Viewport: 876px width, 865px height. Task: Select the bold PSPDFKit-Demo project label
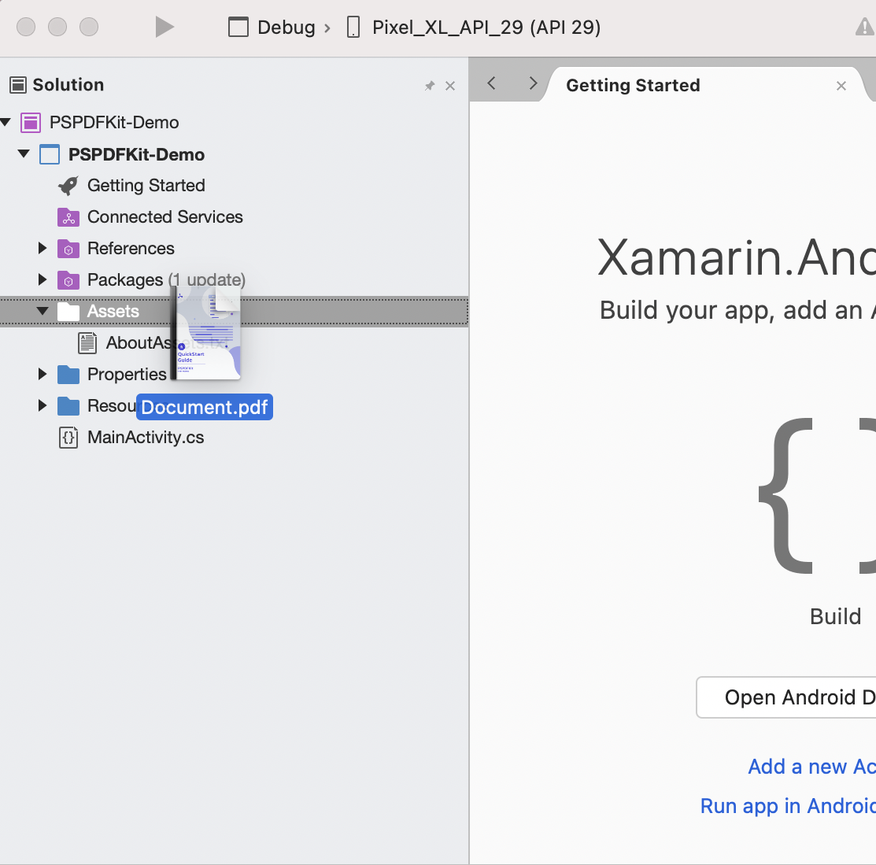(x=136, y=154)
